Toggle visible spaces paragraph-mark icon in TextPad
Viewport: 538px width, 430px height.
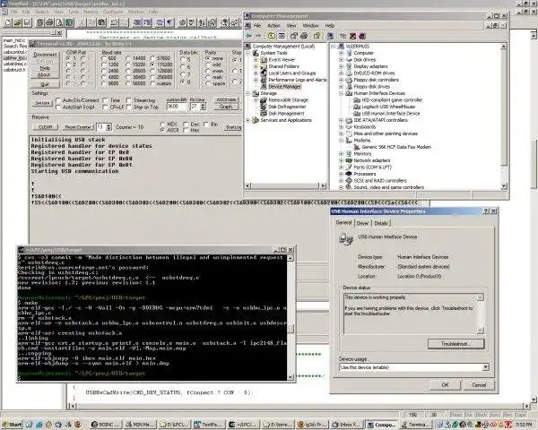point(169,22)
